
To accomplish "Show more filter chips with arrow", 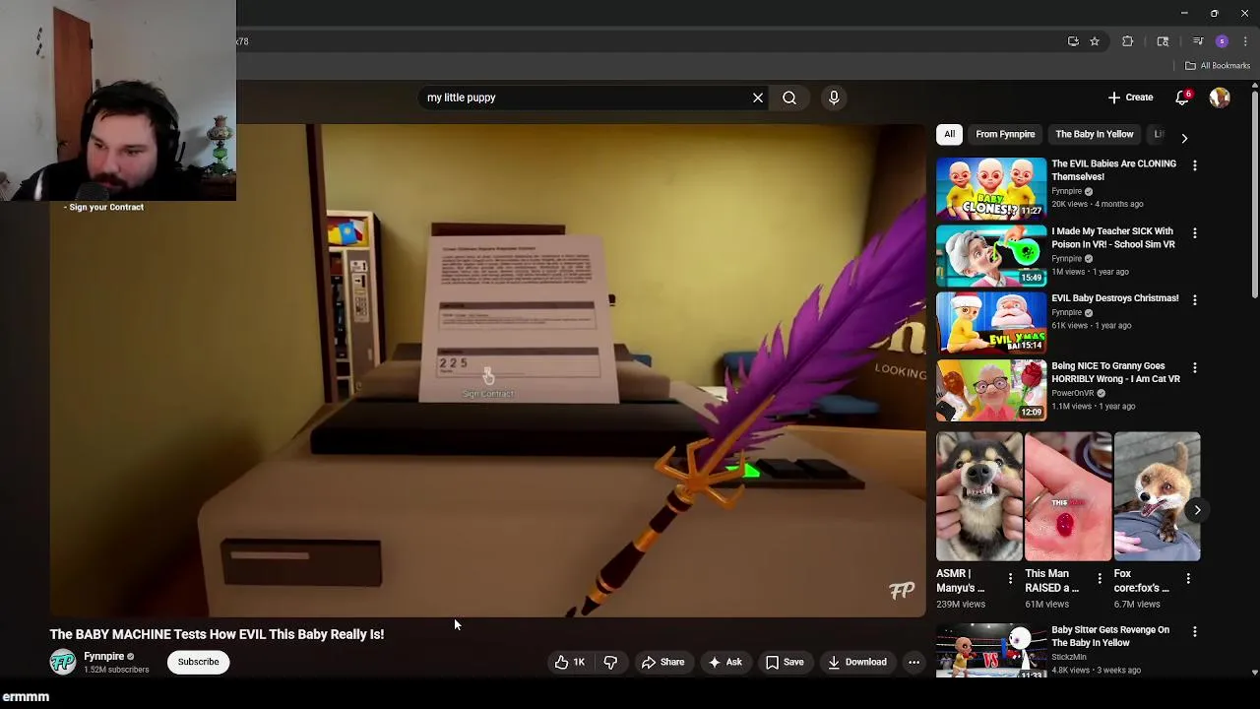I will click(x=1184, y=138).
